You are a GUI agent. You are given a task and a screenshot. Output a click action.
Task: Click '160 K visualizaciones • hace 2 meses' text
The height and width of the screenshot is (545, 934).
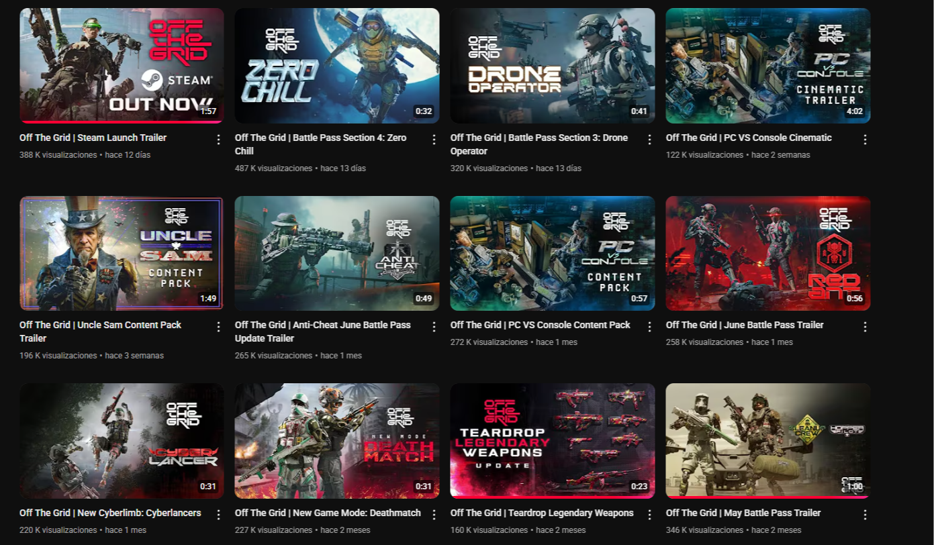[x=518, y=530]
